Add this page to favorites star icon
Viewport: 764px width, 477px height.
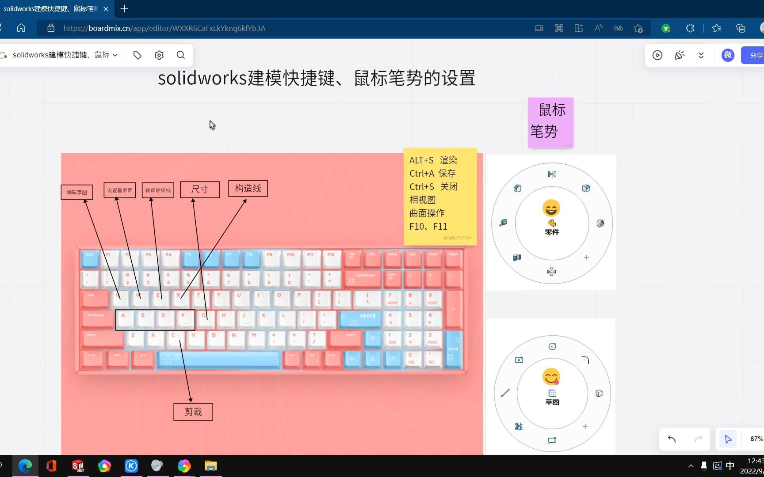(638, 28)
